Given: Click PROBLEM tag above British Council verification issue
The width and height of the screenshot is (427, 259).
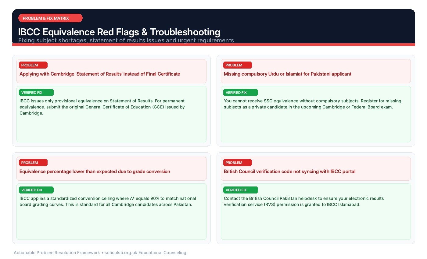Looking at the screenshot, I should click(x=237, y=162).
